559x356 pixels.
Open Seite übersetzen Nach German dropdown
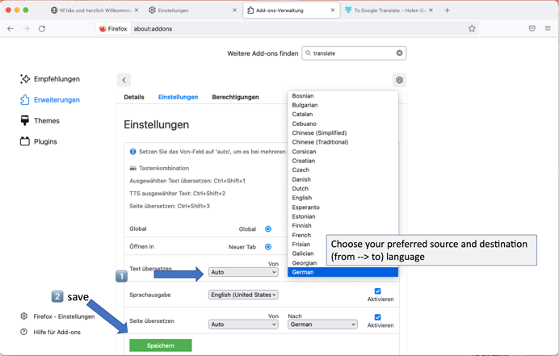(x=322, y=325)
